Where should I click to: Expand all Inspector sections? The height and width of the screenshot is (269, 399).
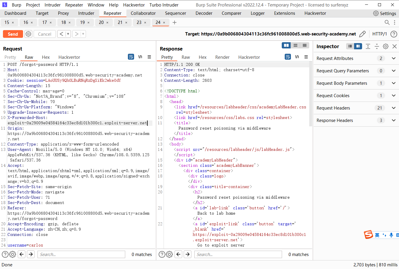368,46
